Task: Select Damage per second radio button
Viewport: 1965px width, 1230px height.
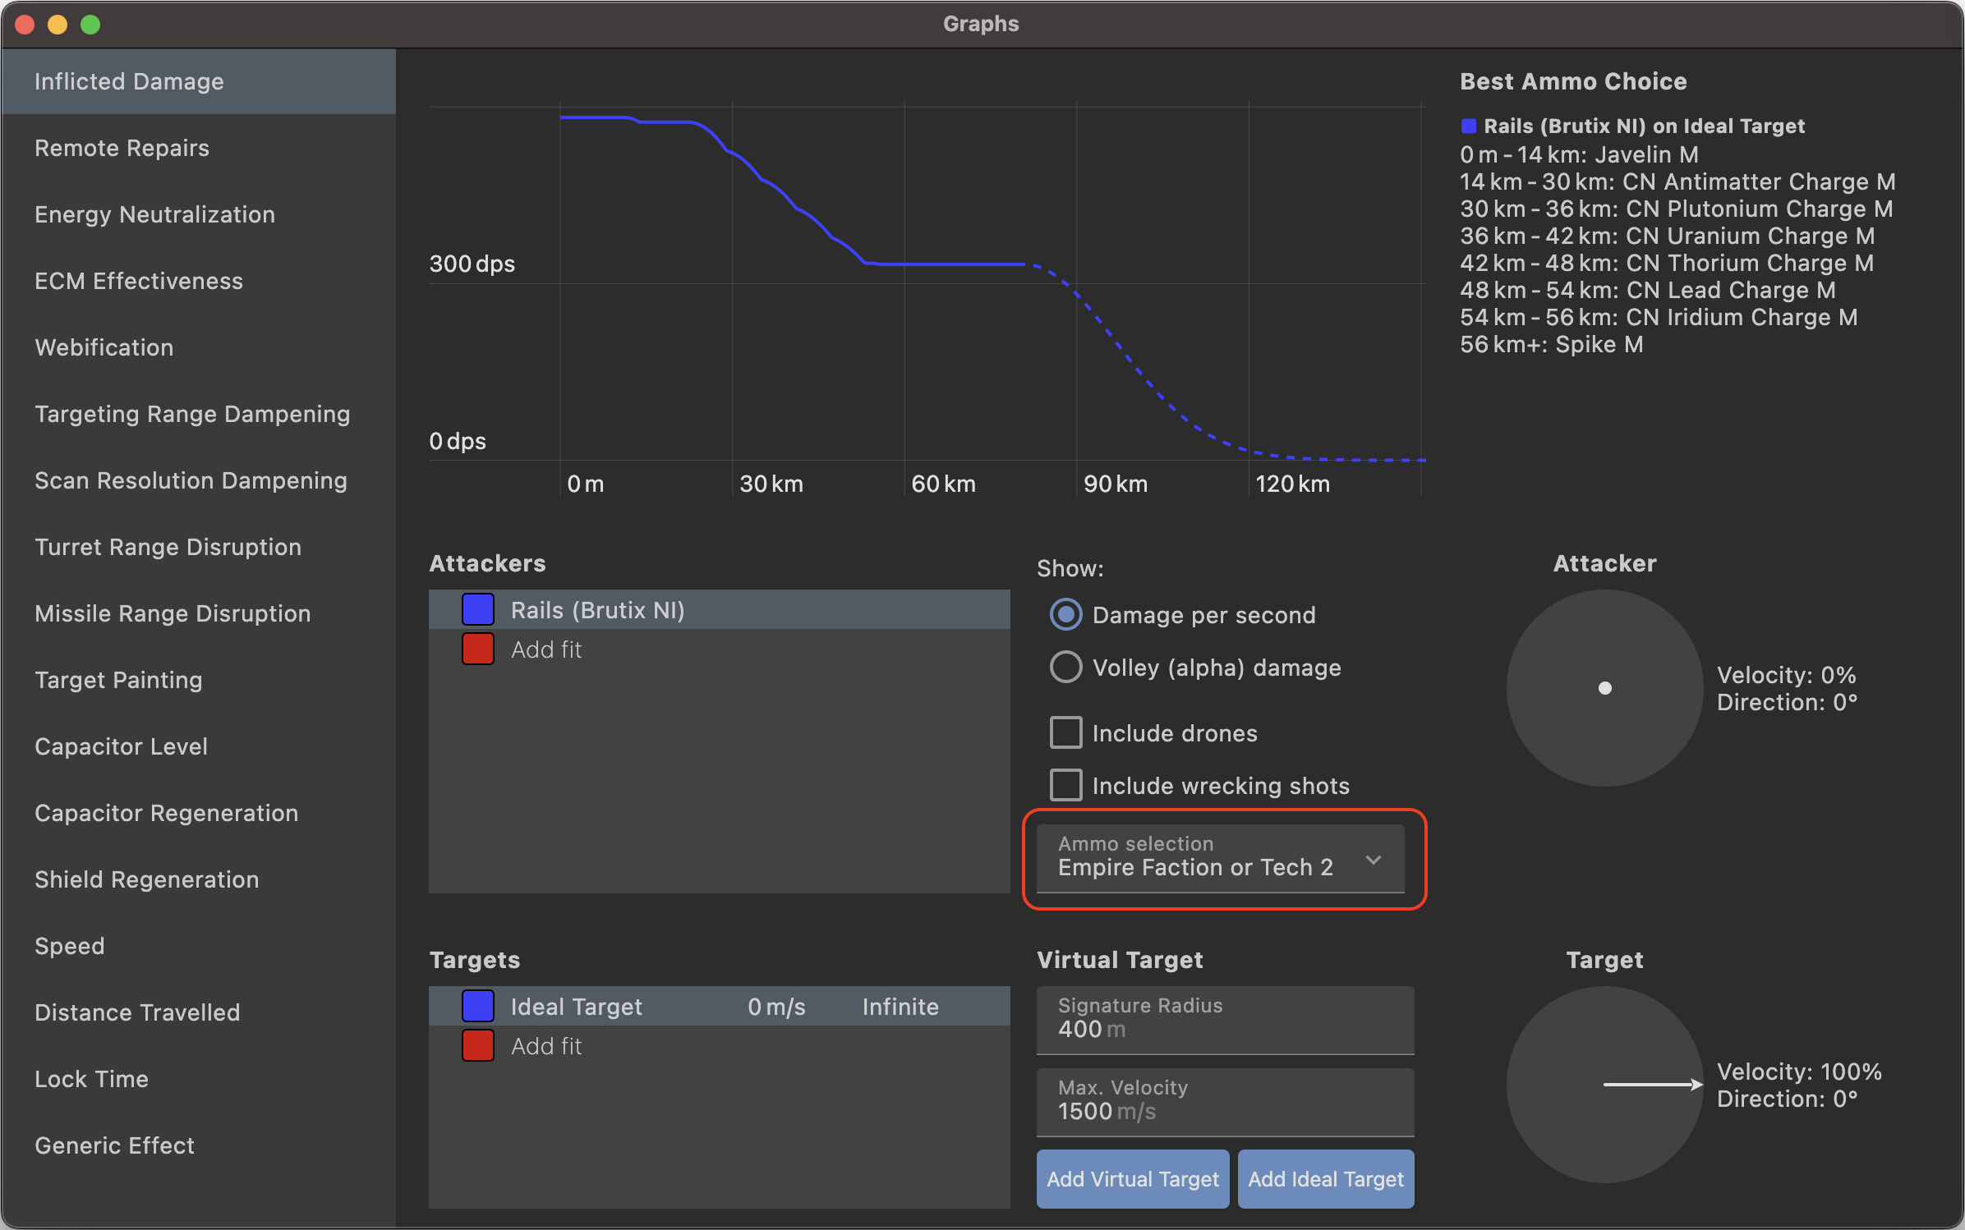Action: click(x=1065, y=615)
